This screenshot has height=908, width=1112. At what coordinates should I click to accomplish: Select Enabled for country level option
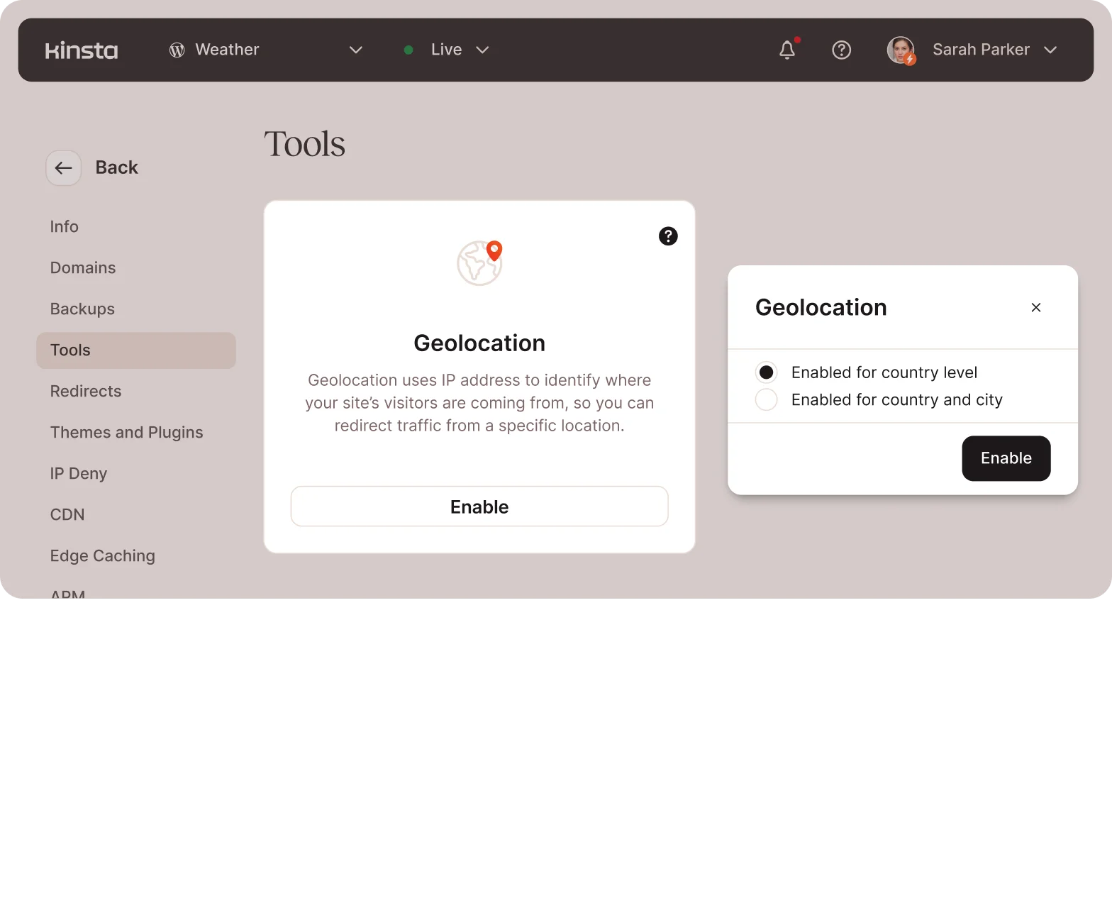point(767,372)
